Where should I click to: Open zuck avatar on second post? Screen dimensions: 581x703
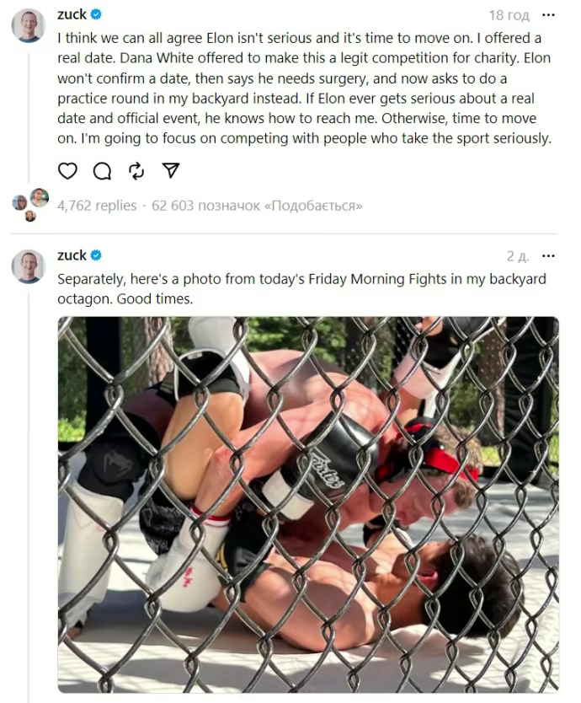pyautogui.click(x=29, y=266)
